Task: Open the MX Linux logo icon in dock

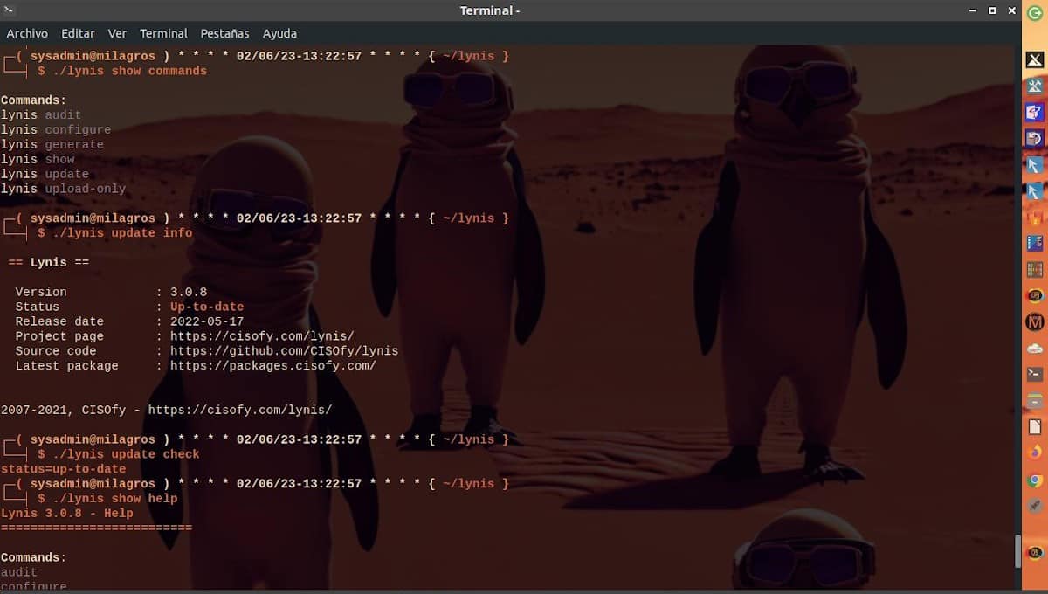Action: 1035,59
